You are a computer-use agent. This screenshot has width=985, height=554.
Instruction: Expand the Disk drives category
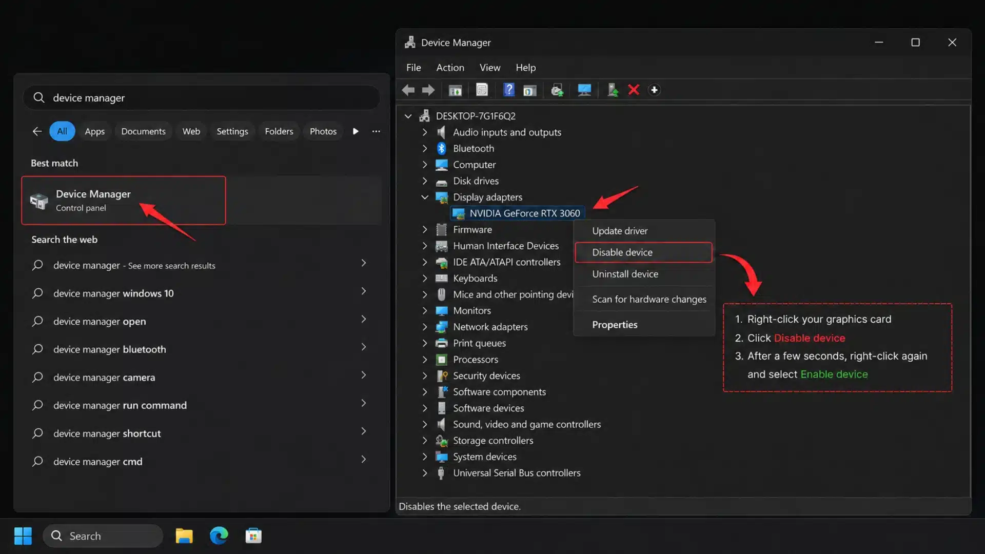(425, 181)
